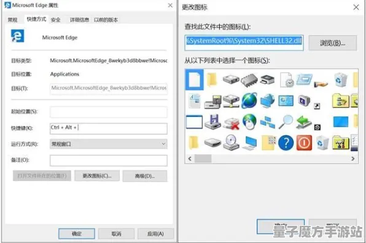
Task: Choose the text document icon with lines
Action: [195, 100]
